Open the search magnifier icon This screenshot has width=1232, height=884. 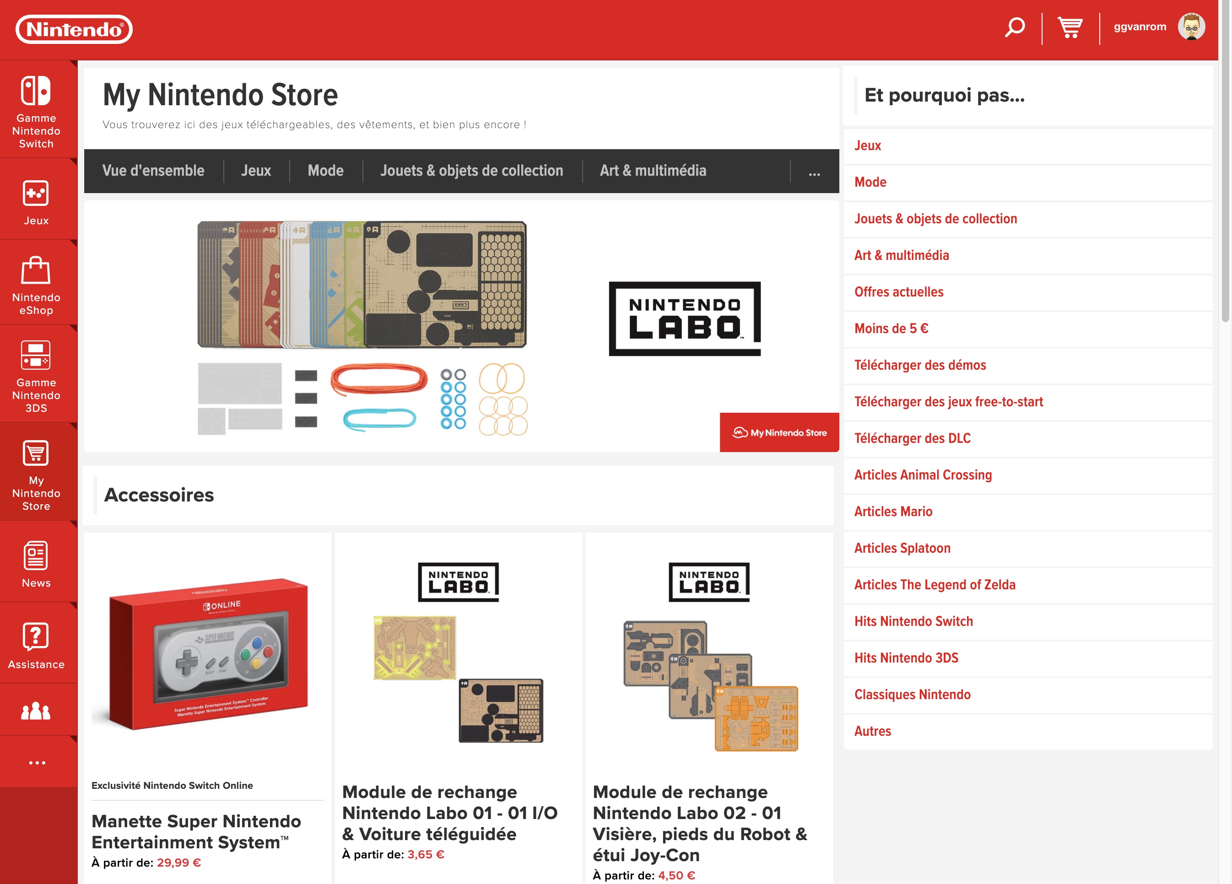1014,27
